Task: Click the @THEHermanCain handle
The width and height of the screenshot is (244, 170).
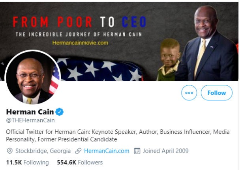Action: tap(30, 120)
